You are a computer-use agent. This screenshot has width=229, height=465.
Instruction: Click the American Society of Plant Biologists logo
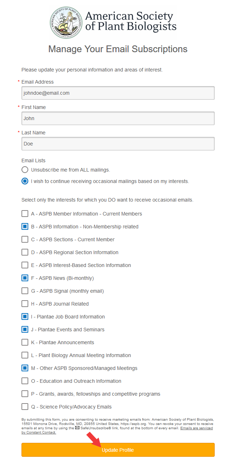(113, 22)
